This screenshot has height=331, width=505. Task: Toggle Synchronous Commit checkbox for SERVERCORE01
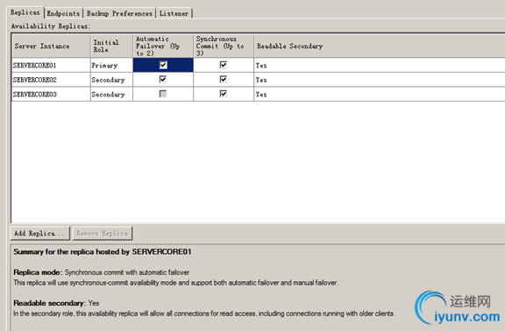224,65
